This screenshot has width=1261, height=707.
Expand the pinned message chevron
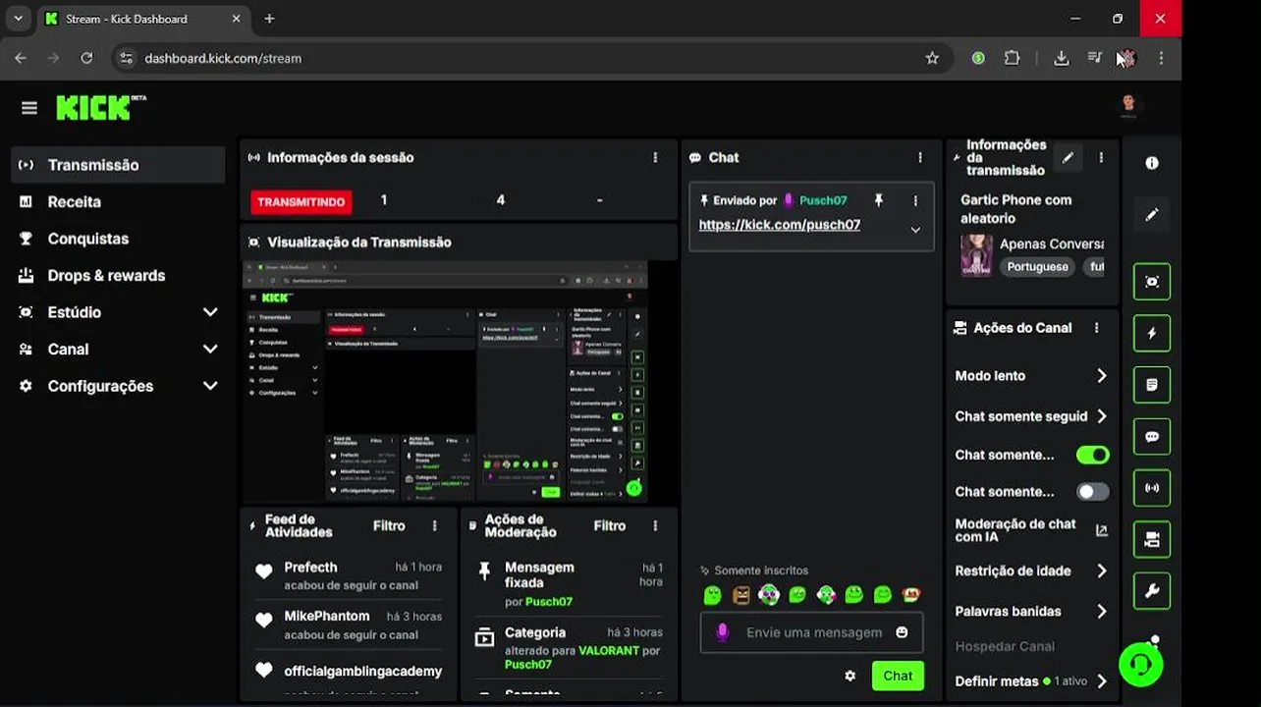[915, 230]
